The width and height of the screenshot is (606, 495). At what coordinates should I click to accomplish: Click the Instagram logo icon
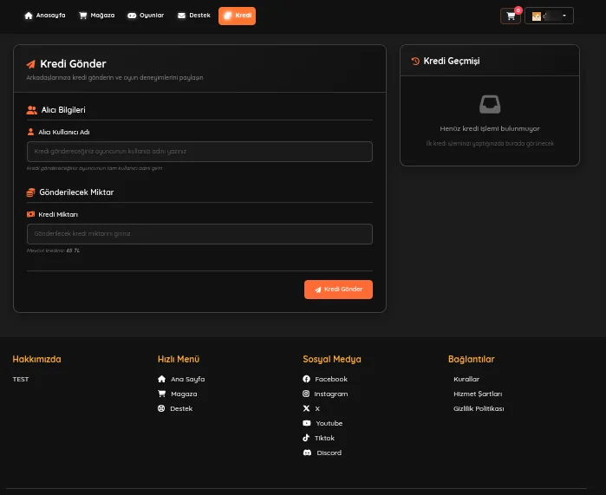tap(306, 394)
